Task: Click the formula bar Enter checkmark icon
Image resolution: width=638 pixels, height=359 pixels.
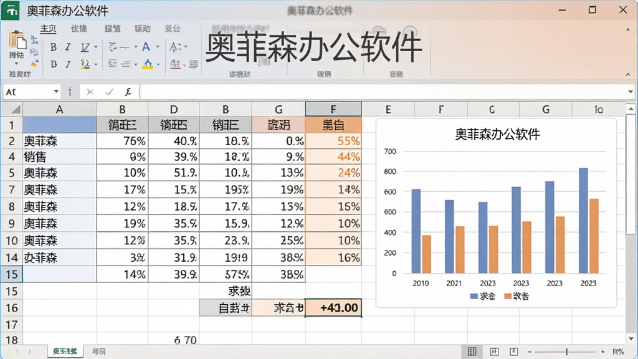Action: coord(109,92)
